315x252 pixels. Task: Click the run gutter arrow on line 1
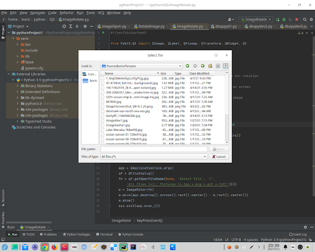pos(103,32)
